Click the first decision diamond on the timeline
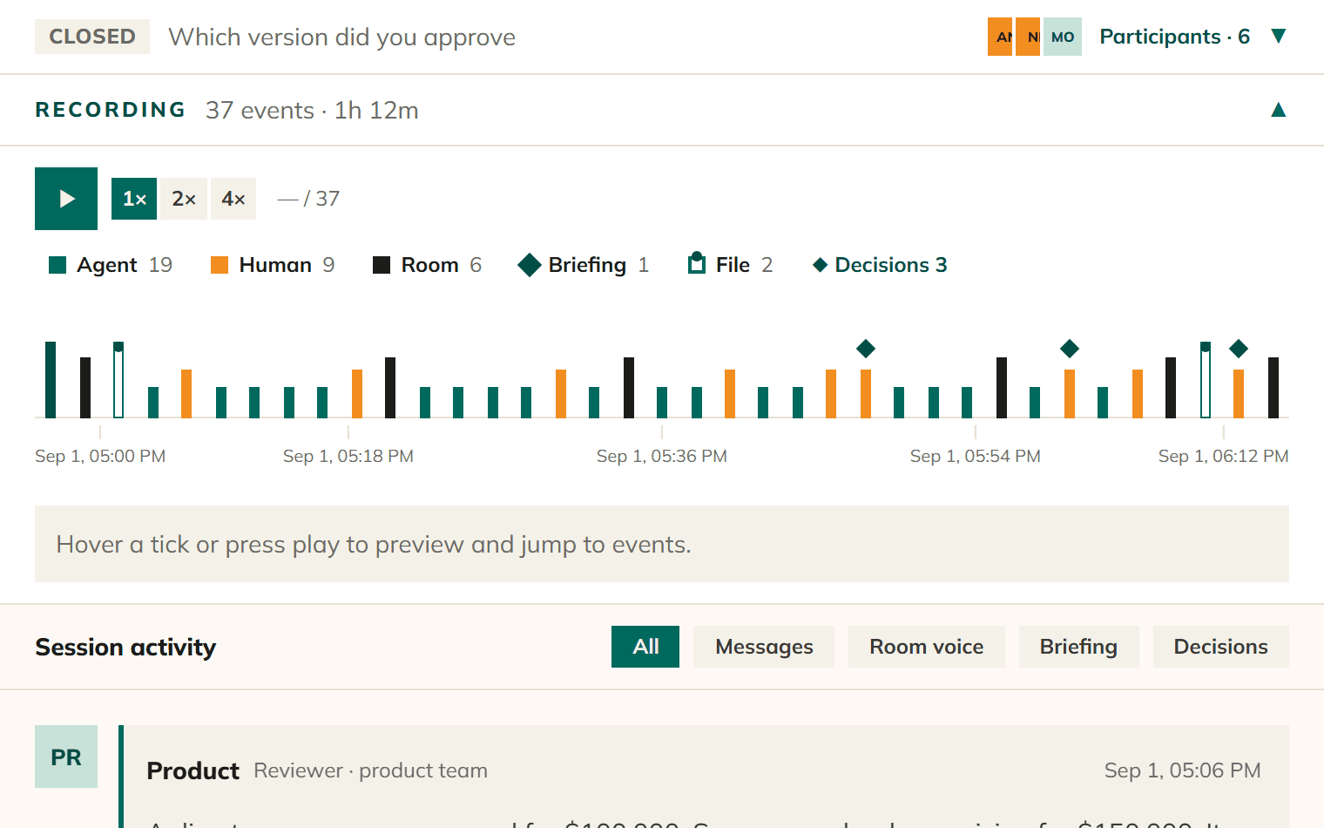The image size is (1324, 828). click(x=866, y=349)
